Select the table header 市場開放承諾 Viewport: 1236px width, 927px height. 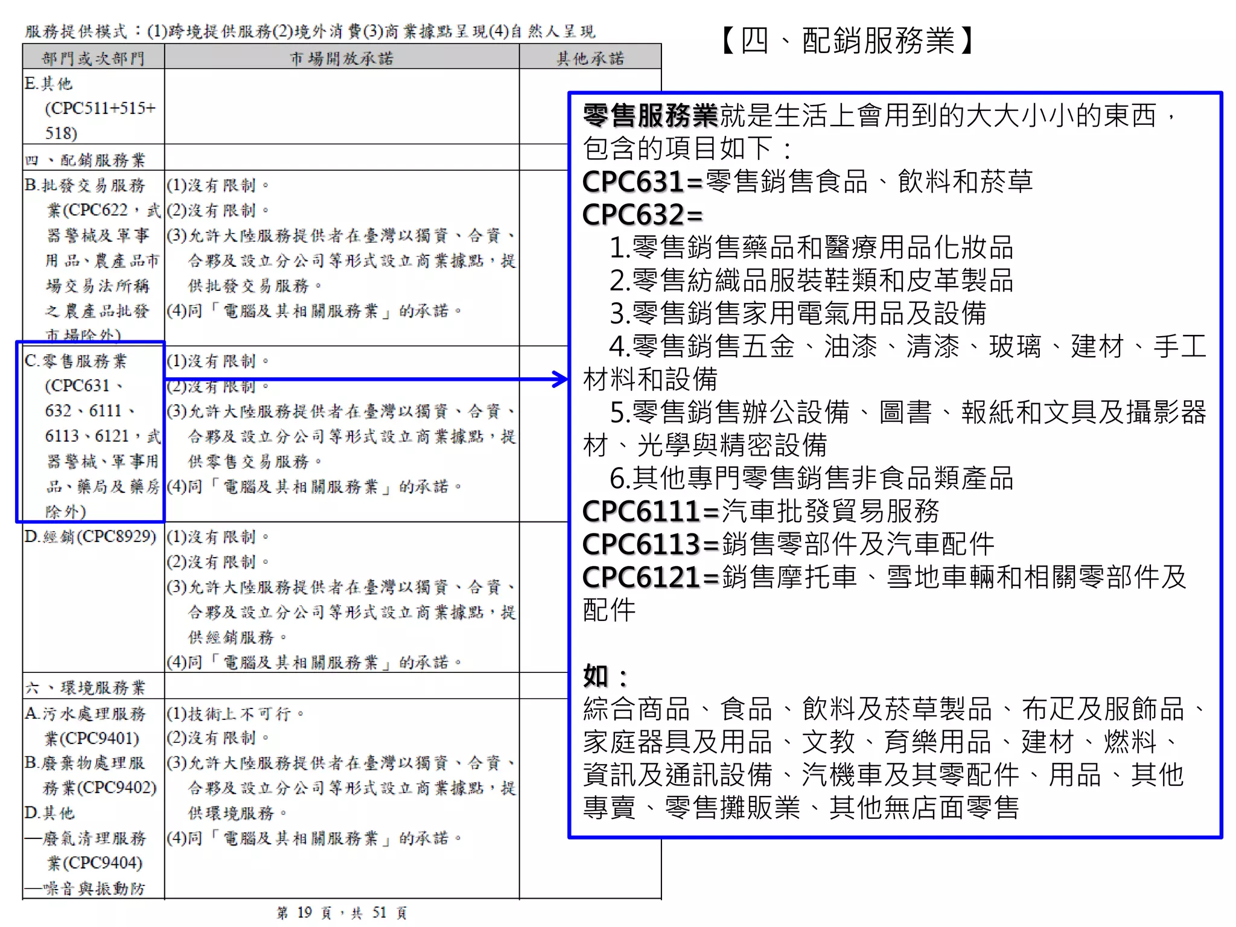pyautogui.click(x=342, y=59)
